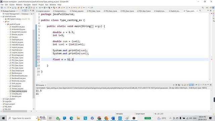Switch to the Logical_op.java tab
Viewport: 215px width, 121px height.
tap(43, 11)
